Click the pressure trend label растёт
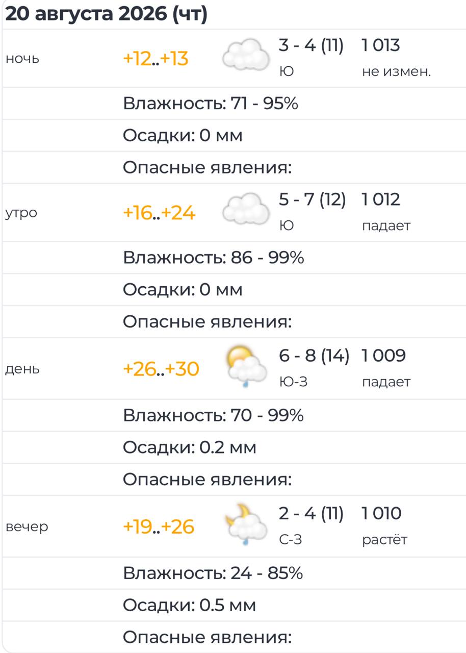The width and height of the screenshot is (466, 653). pyautogui.click(x=385, y=540)
